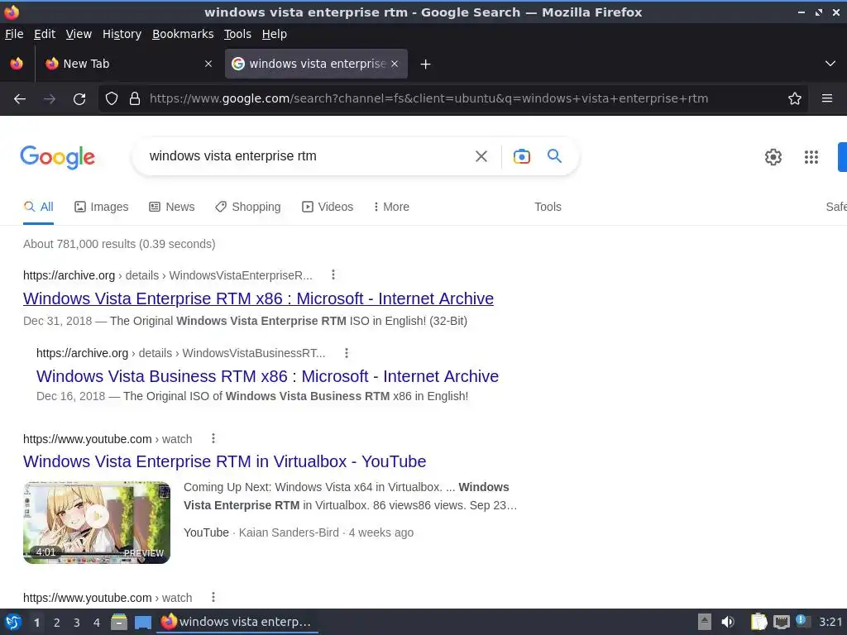847x635 pixels.
Task: Search by image with camera icon
Action: click(521, 156)
